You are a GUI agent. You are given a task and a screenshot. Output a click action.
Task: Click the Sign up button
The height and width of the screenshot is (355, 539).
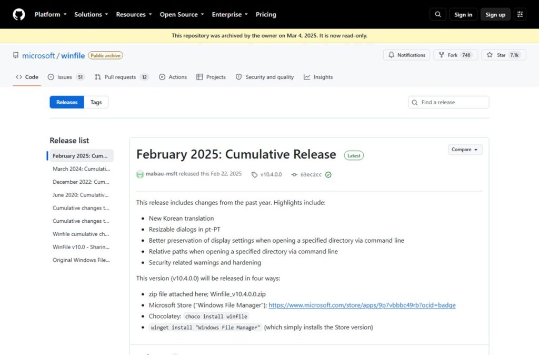(x=495, y=14)
